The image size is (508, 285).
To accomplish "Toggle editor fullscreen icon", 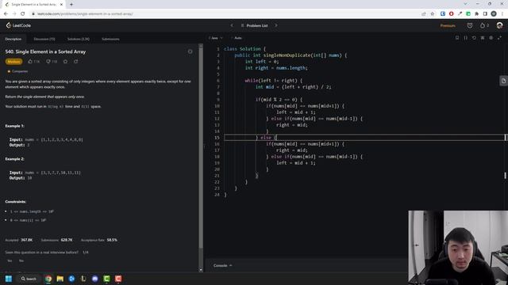I will point(499,38).
